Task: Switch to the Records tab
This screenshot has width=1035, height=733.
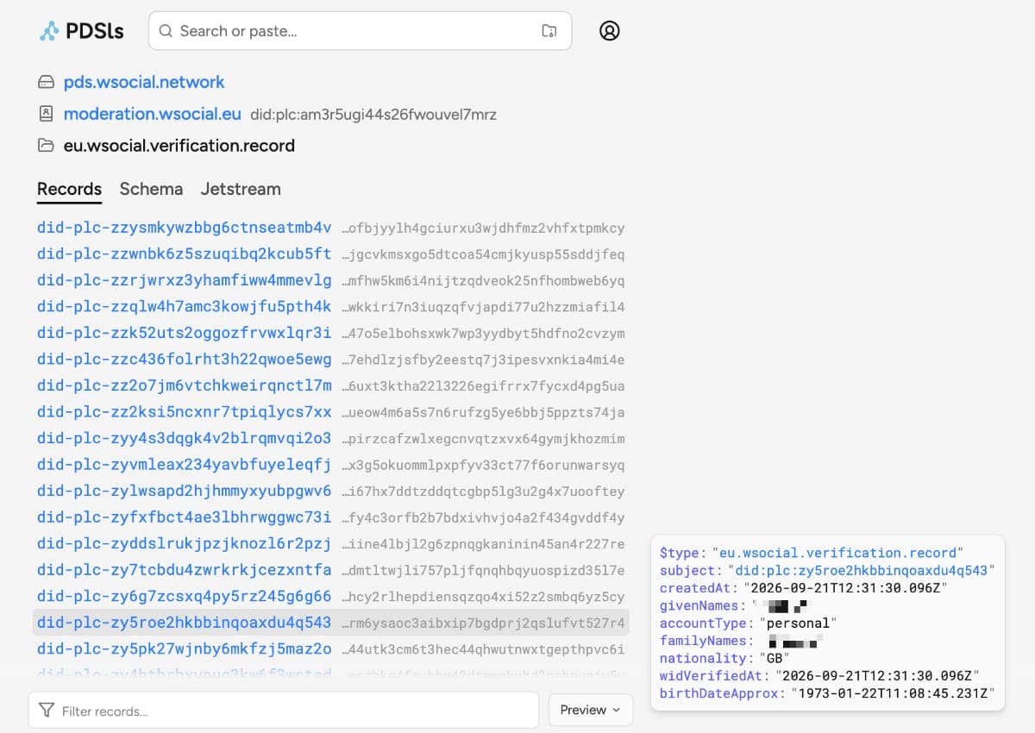Action: coord(69,189)
